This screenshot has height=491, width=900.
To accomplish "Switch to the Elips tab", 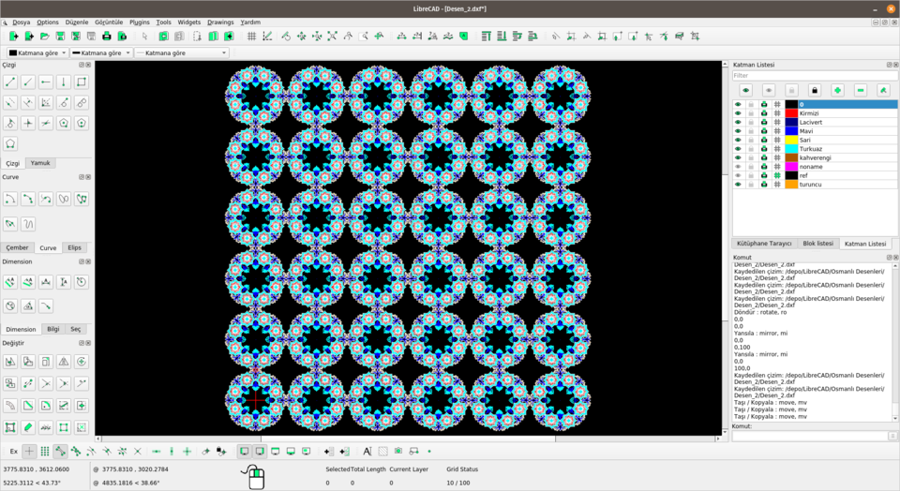I will (x=75, y=247).
